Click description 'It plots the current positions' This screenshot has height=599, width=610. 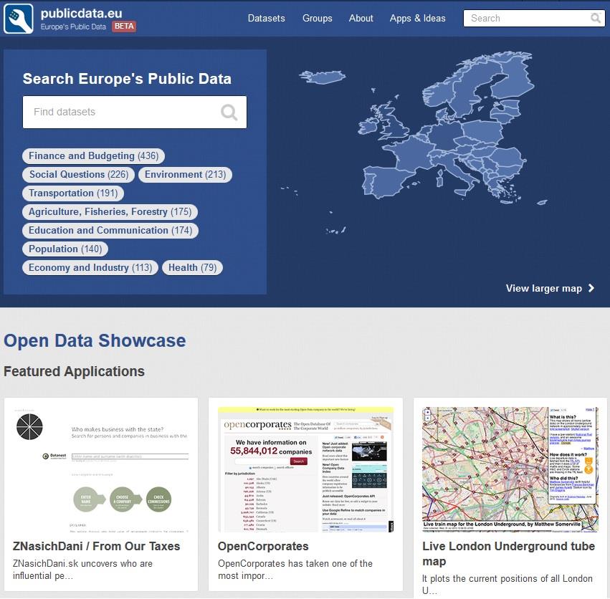coord(507,585)
